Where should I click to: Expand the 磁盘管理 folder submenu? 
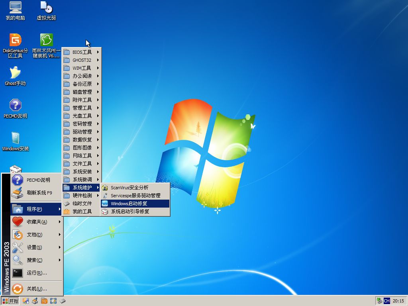coord(82,92)
